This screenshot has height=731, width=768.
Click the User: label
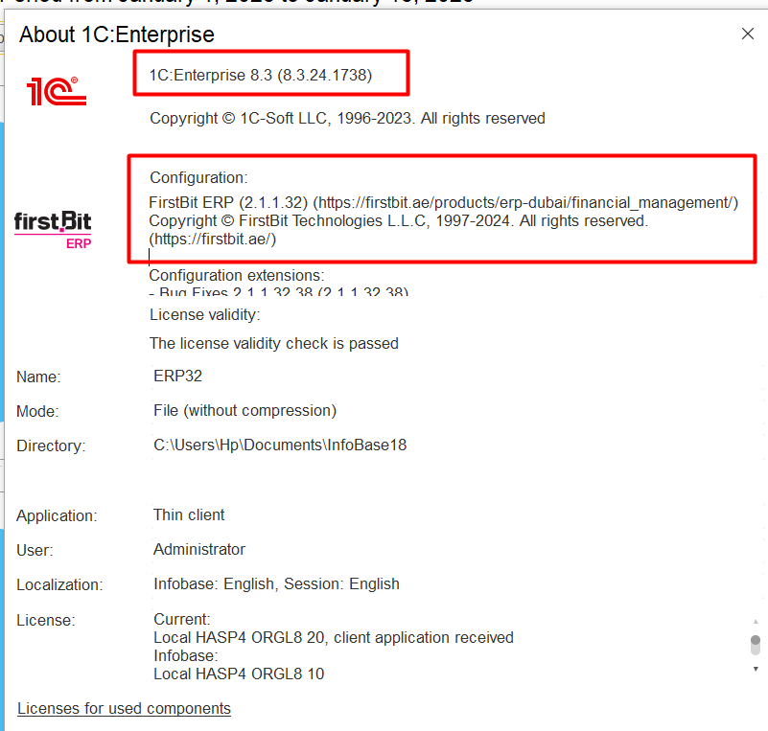pos(35,551)
